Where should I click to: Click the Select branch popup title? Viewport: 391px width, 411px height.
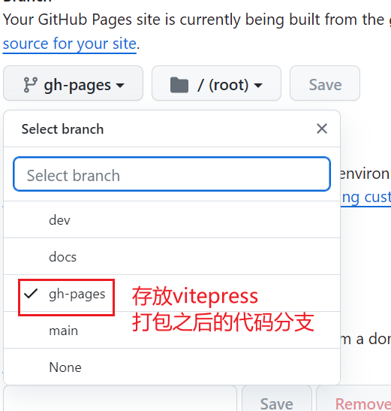62,129
